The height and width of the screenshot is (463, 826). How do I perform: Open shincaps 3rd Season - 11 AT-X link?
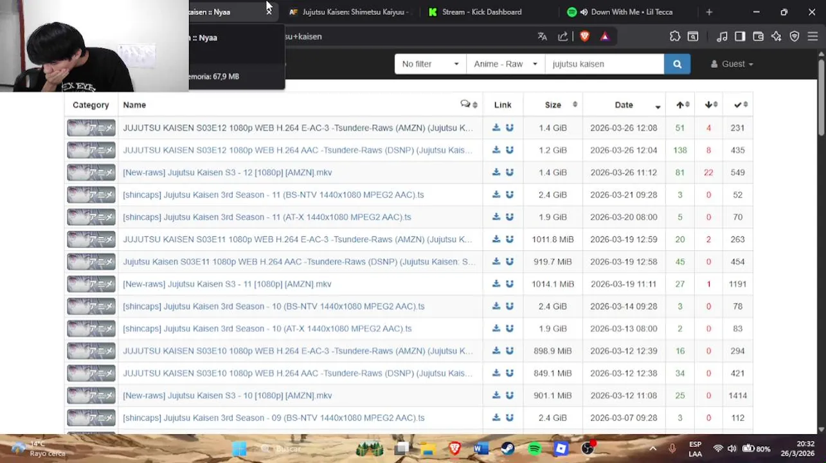click(x=267, y=217)
